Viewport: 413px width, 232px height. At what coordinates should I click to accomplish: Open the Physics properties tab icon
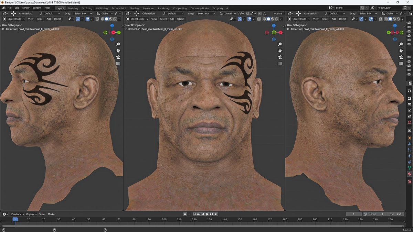pyautogui.click(x=410, y=156)
